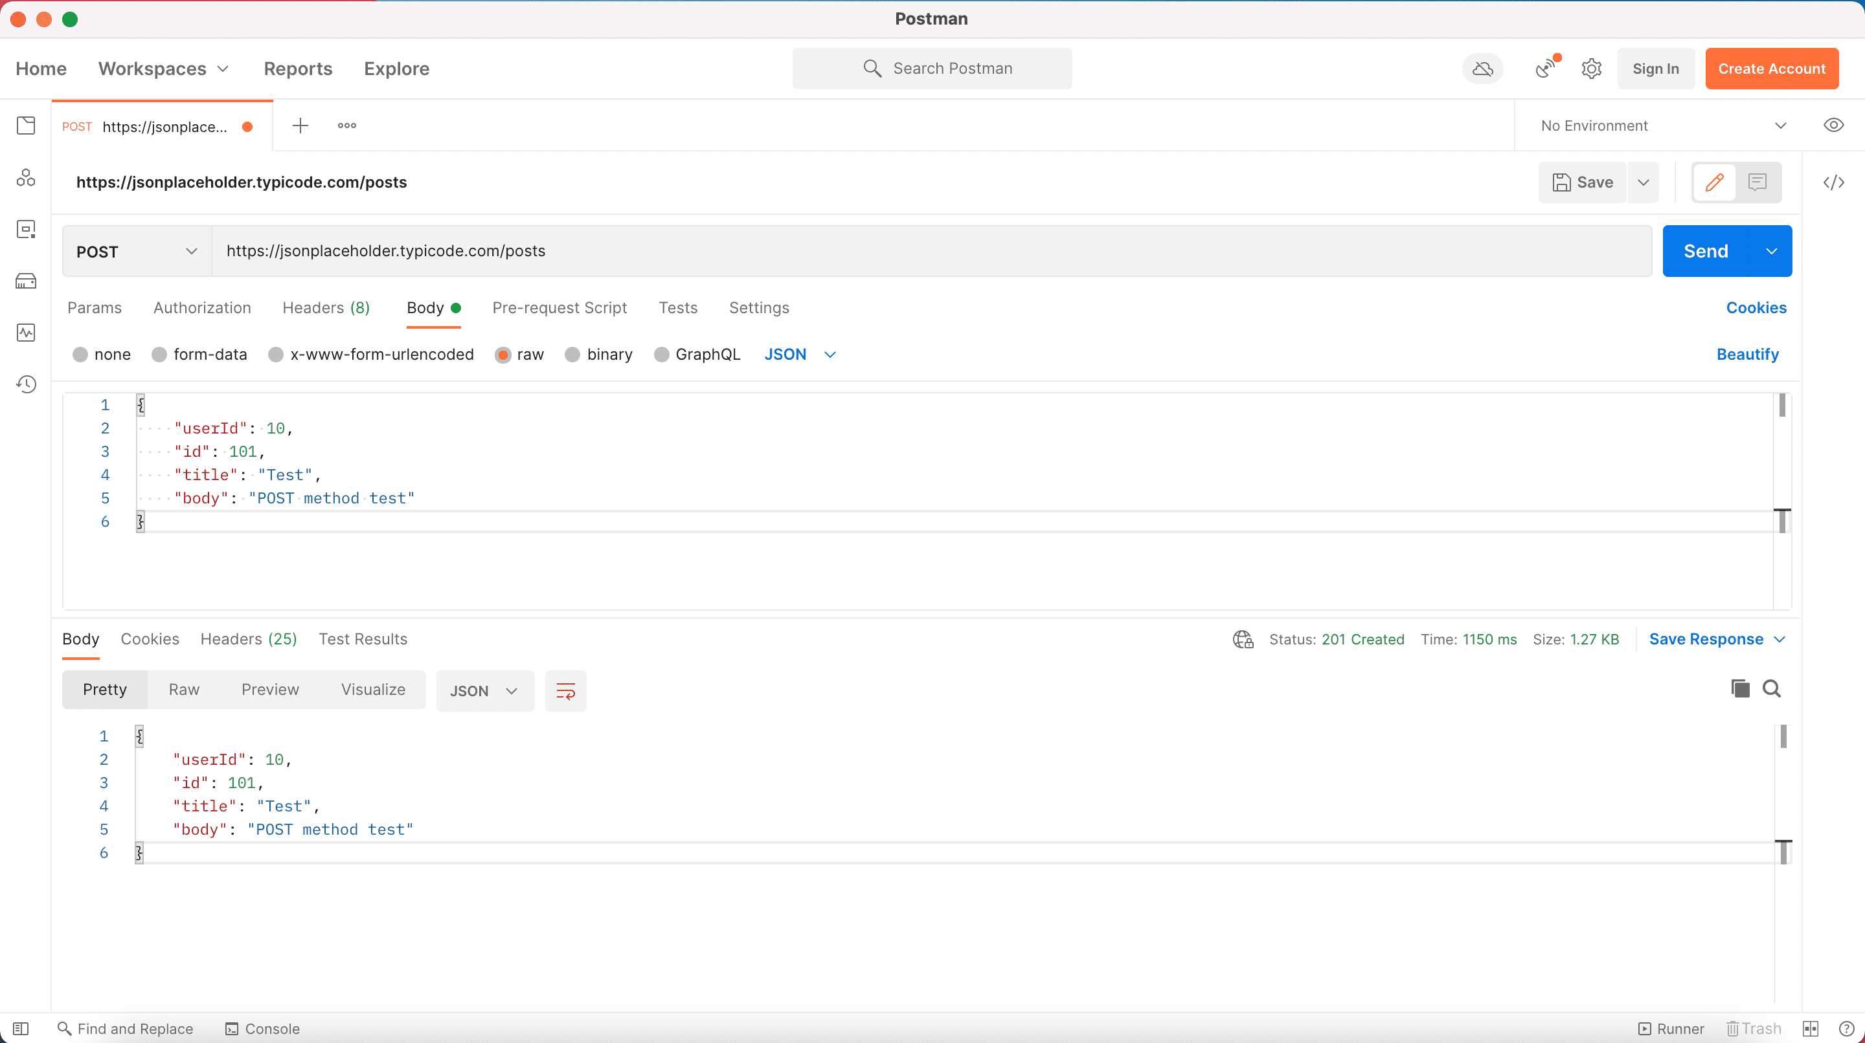The height and width of the screenshot is (1043, 1865).
Task: Open a new request tab with plus
Action: click(300, 126)
